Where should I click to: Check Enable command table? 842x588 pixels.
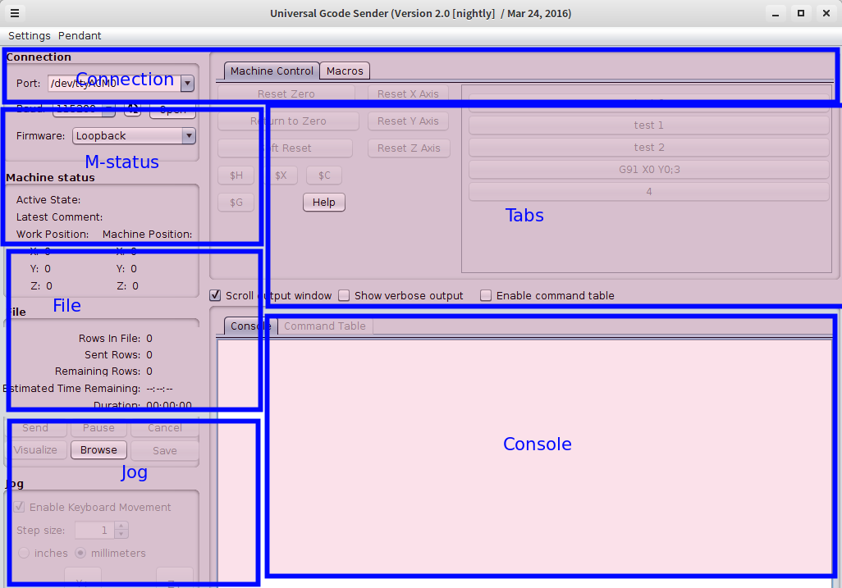coord(486,295)
